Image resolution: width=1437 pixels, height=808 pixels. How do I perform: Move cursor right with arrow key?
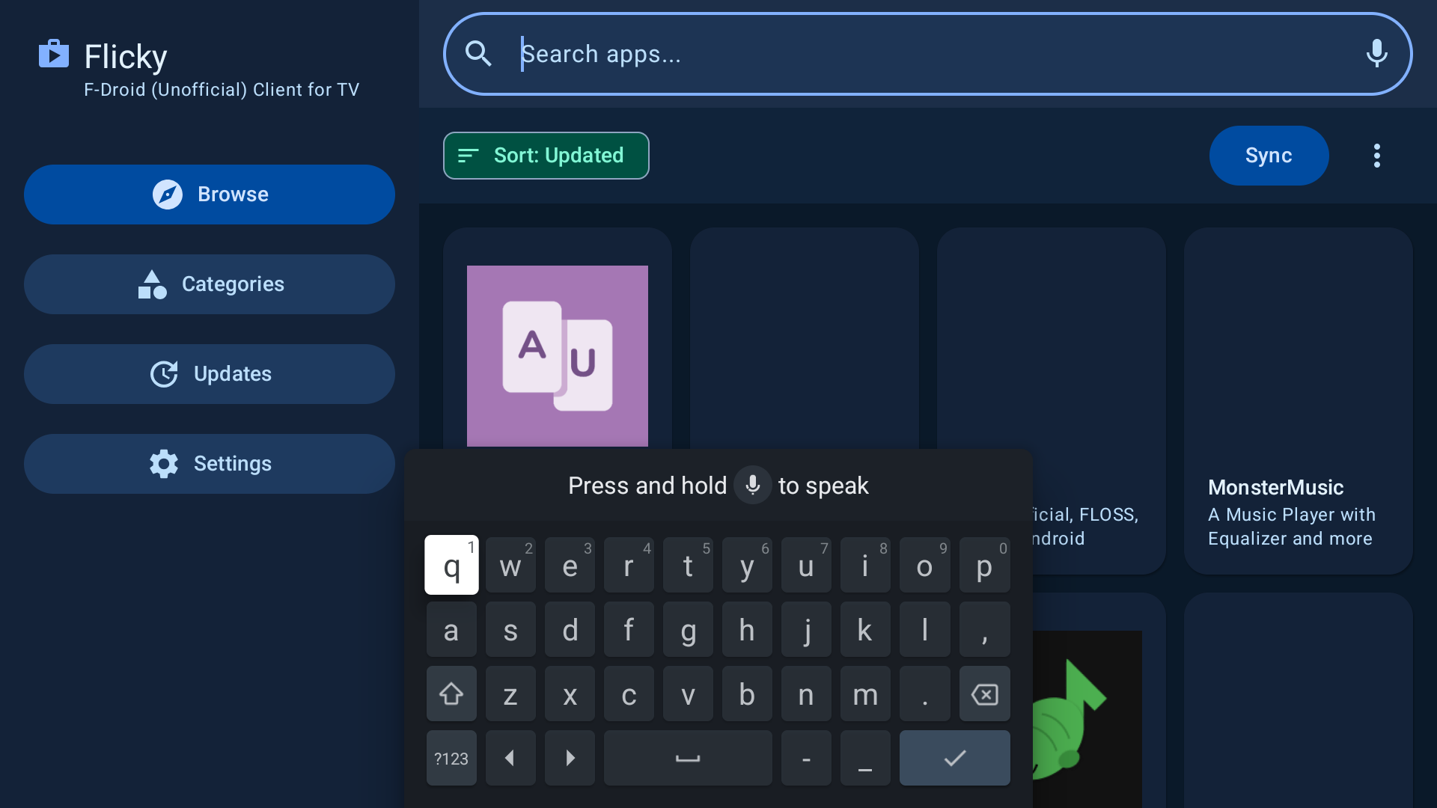570,758
